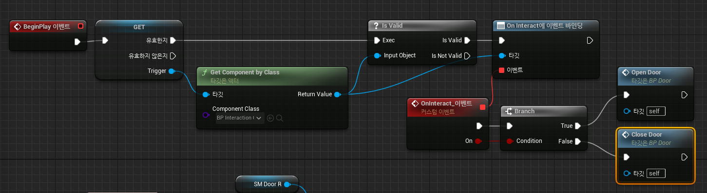Click the Return Value output pin

click(x=337, y=94)
